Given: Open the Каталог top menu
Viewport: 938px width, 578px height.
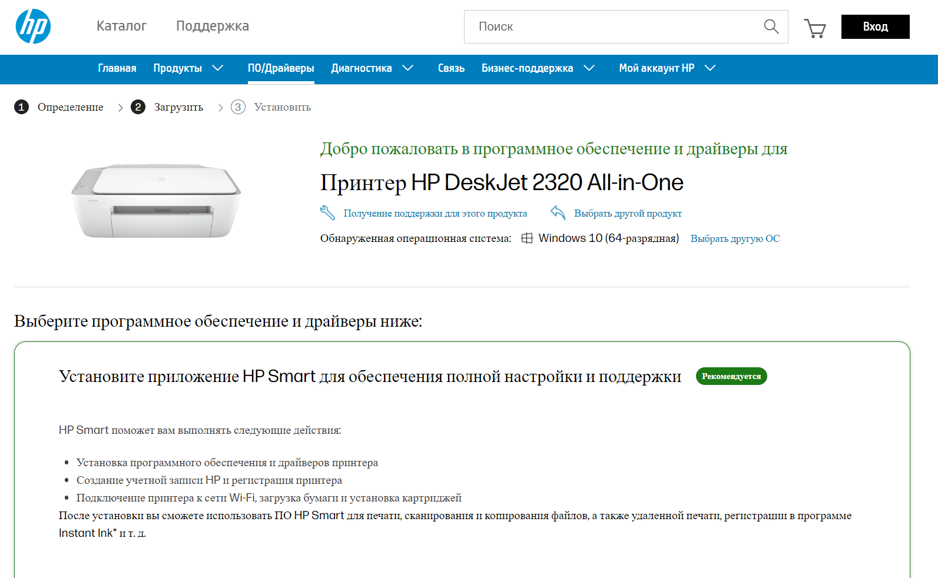Looking at the screenshot, I should (121, 26).
